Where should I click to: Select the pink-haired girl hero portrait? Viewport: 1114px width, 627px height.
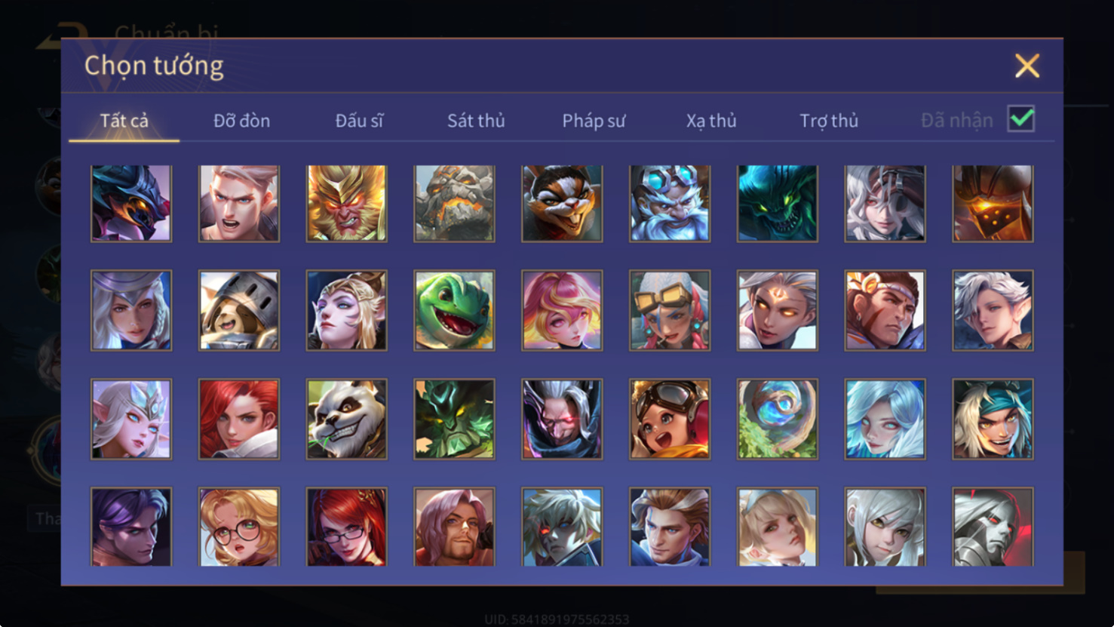[562, 311]
